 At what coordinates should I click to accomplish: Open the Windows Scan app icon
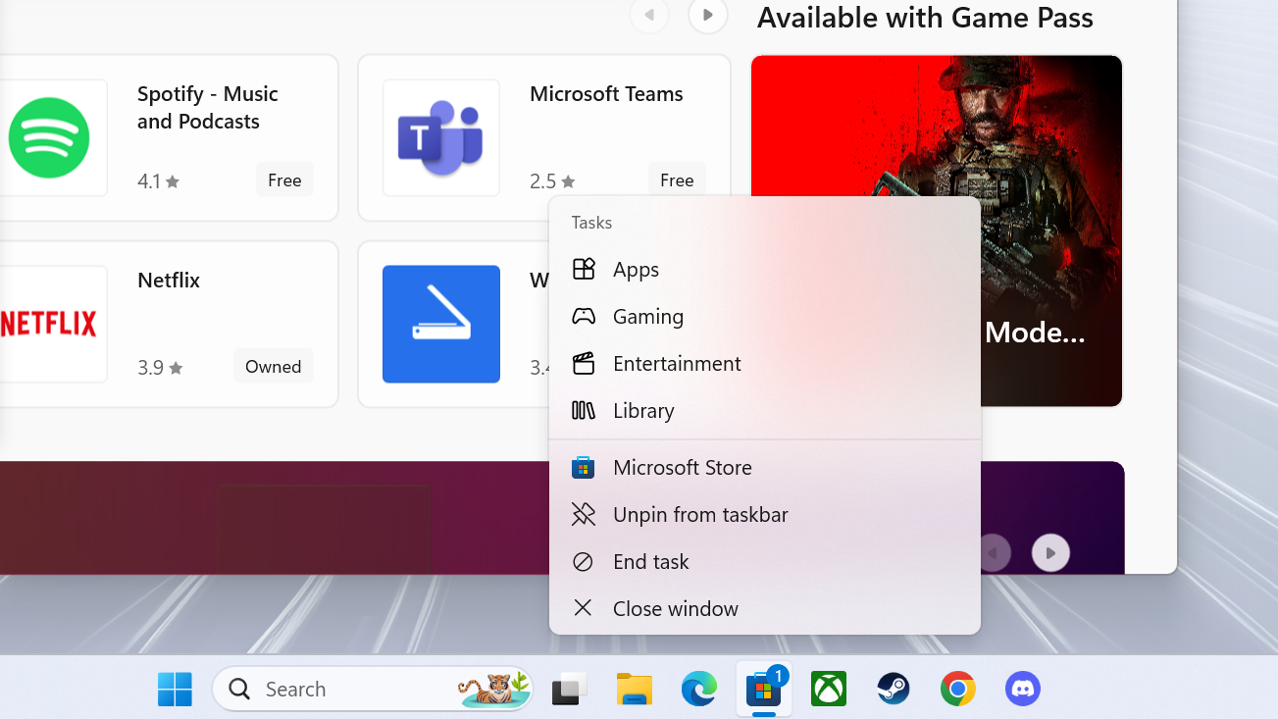coord(440,324)
